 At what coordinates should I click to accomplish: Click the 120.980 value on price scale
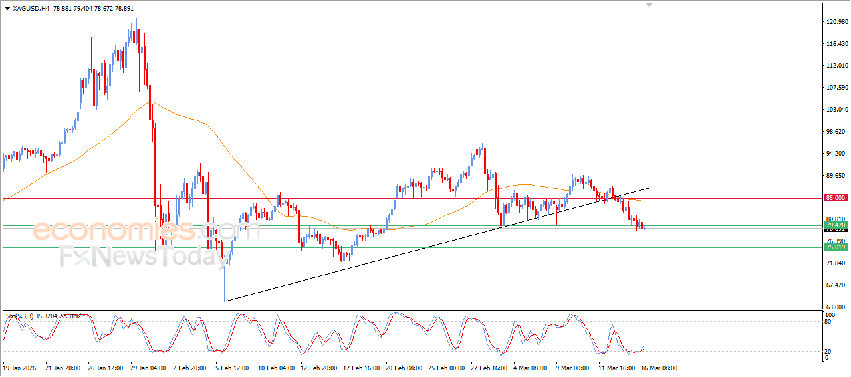tap(836, 22)
